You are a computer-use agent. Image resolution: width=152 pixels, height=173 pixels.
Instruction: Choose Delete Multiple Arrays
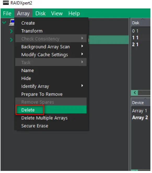[x=51, y=118]
